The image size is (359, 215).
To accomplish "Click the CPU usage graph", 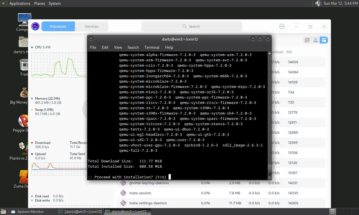I will [59, 65].
